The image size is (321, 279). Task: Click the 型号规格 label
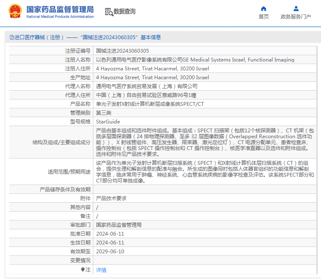tap(80, 122)
